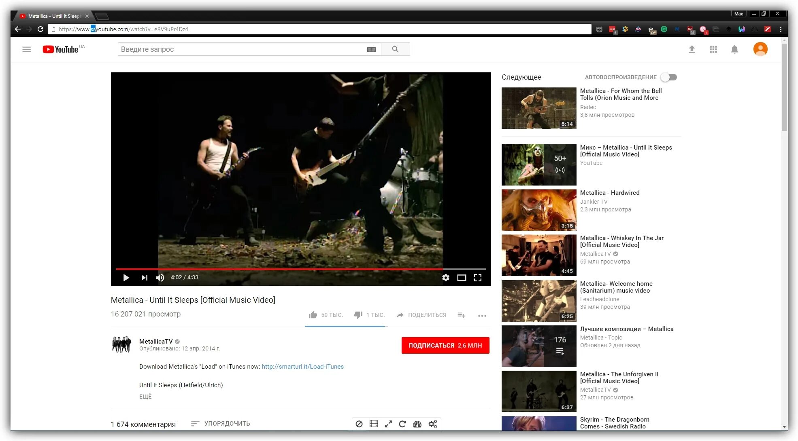Enter fullscreen mode in player
Screen dimensions: 798x441
tap(477, 278)
